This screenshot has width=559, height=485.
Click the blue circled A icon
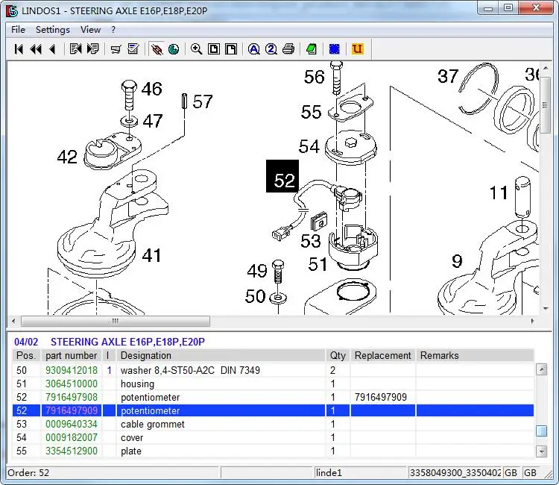click(x=253, y=49)
